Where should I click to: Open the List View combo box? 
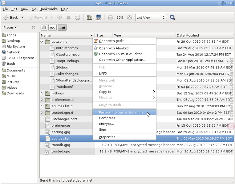pyautogui.click(x=151, y=17)
